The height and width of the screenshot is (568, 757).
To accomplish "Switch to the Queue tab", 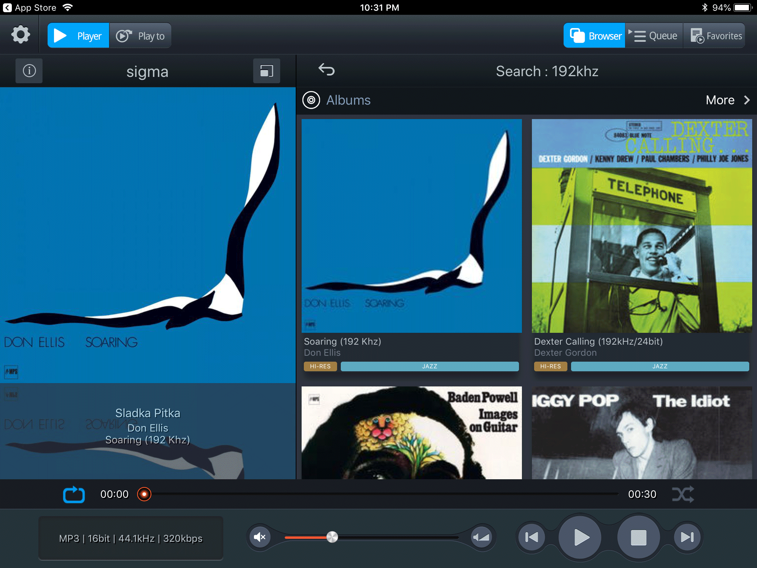I will pos(654,36).
